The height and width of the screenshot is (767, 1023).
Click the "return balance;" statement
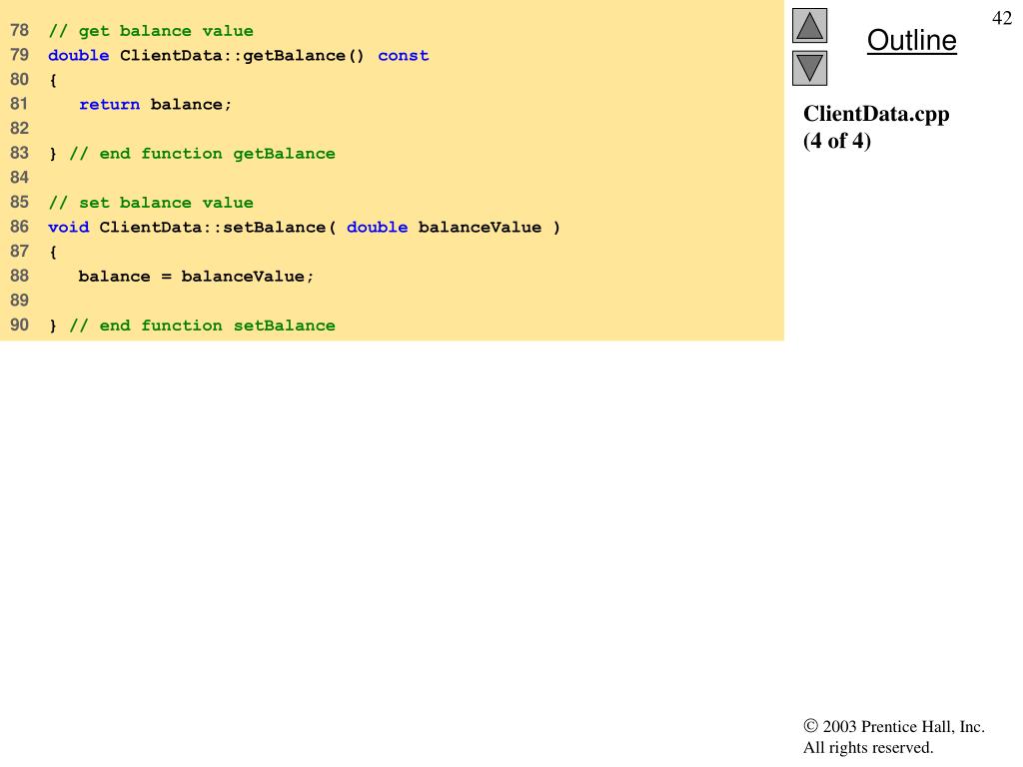[155, 104]
